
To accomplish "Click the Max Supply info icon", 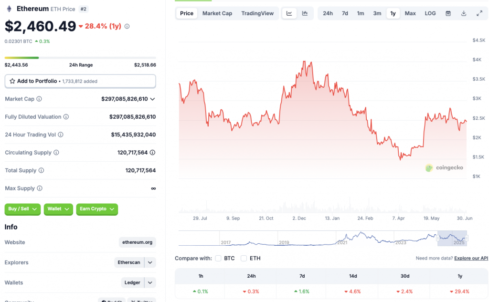I will point(40,188).
